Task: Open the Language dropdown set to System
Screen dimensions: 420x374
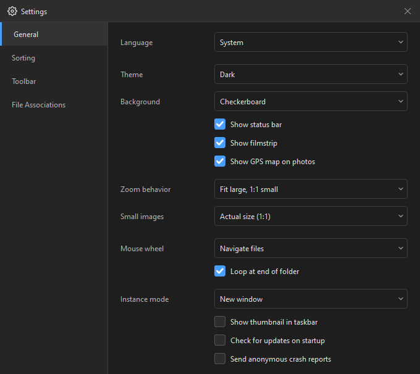Action: (311, 42)
